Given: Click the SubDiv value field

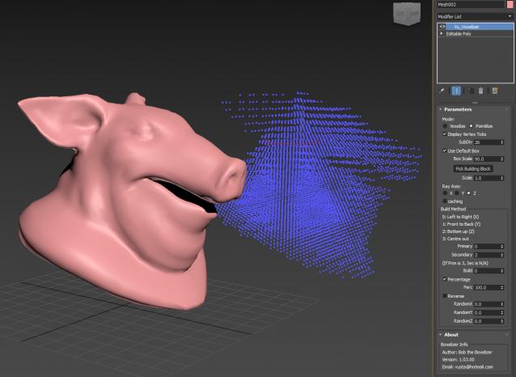Looking at the screenshot, I should (487, 142).
